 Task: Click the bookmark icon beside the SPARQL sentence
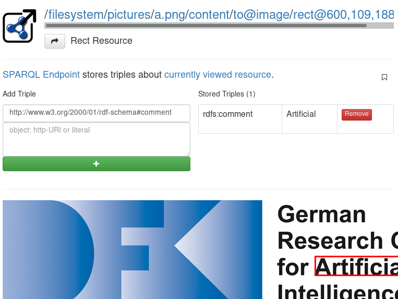tap(384, 77)
